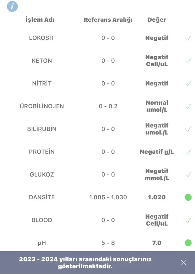This screenshot has height=274, width=195.
Task: Open the DANSİTE test row
Action: (97, 197)
